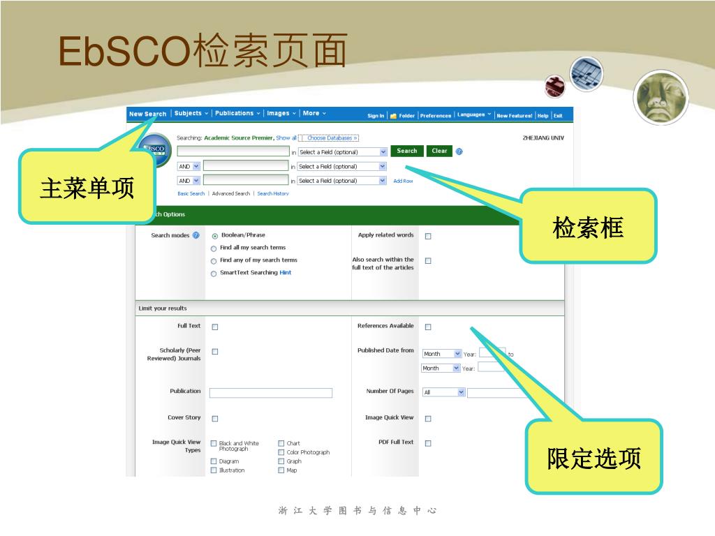Click the Add Row link
The image size is (715, 536).
pyautogui.click(x=403, y=181)
